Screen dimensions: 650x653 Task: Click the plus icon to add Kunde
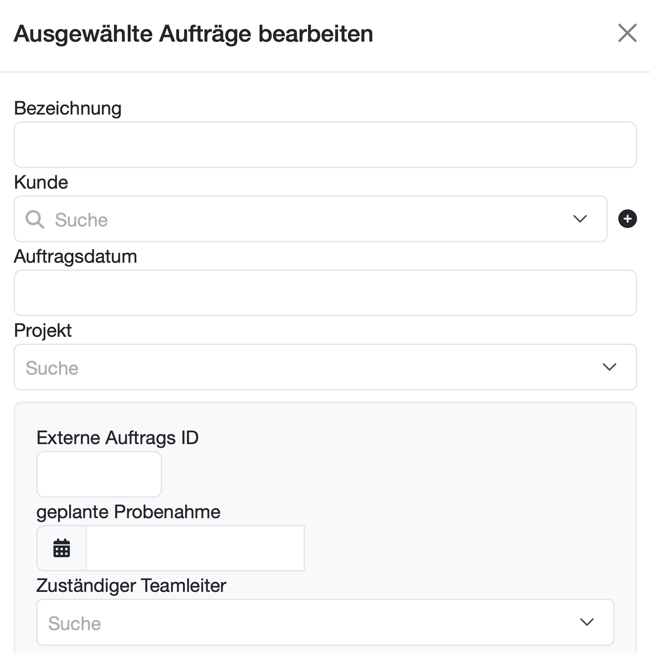627,219
